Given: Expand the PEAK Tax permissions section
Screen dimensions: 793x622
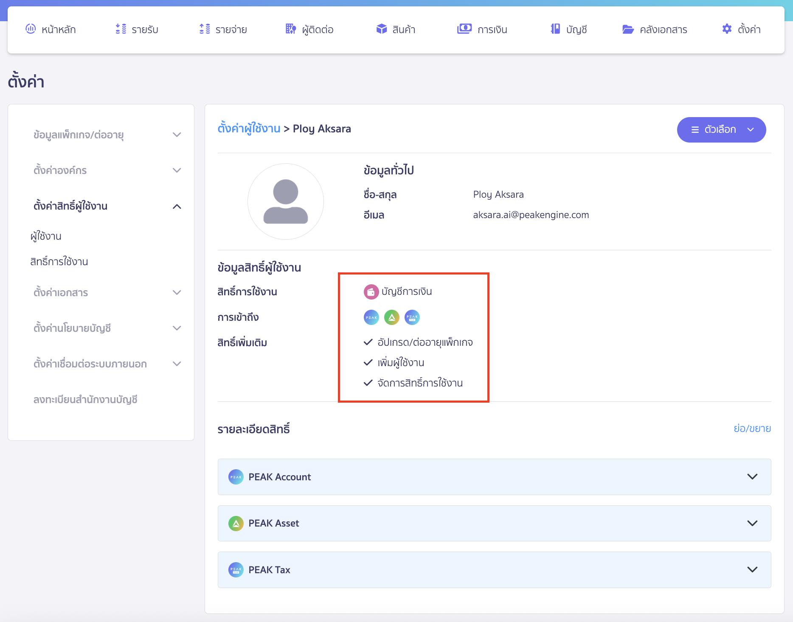Looking at the screenshot, I should pos(752,569).
